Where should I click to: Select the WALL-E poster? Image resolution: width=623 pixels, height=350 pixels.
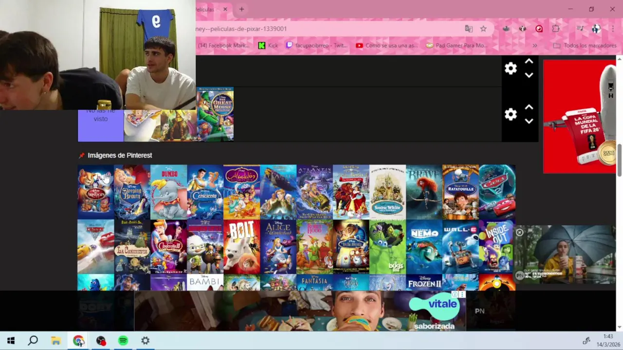[x=460, y=247]
